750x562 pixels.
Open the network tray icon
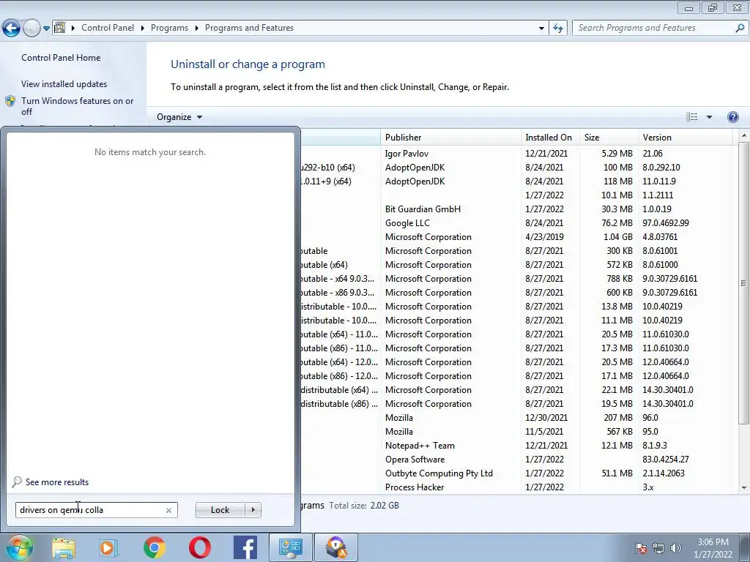click(x=658, y=548)
